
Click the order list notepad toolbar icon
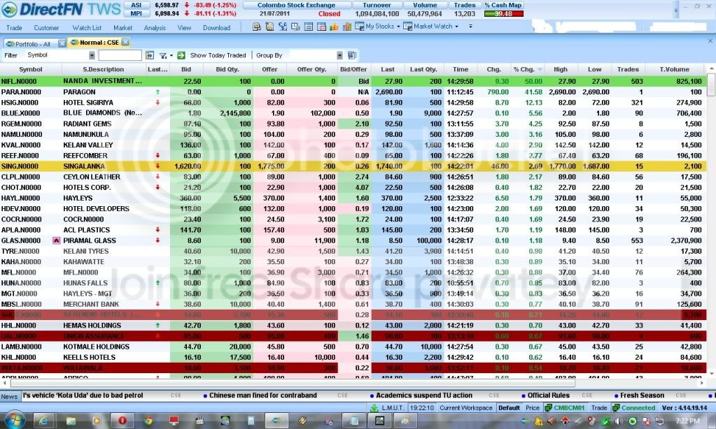point(269,27)
